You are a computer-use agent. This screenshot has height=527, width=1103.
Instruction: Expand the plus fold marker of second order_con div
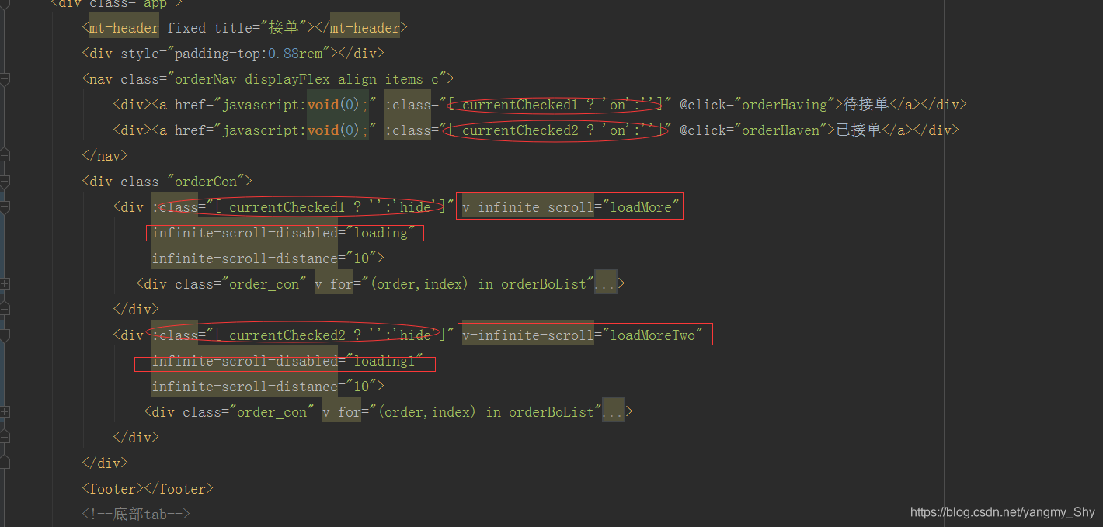pos(5,412)
